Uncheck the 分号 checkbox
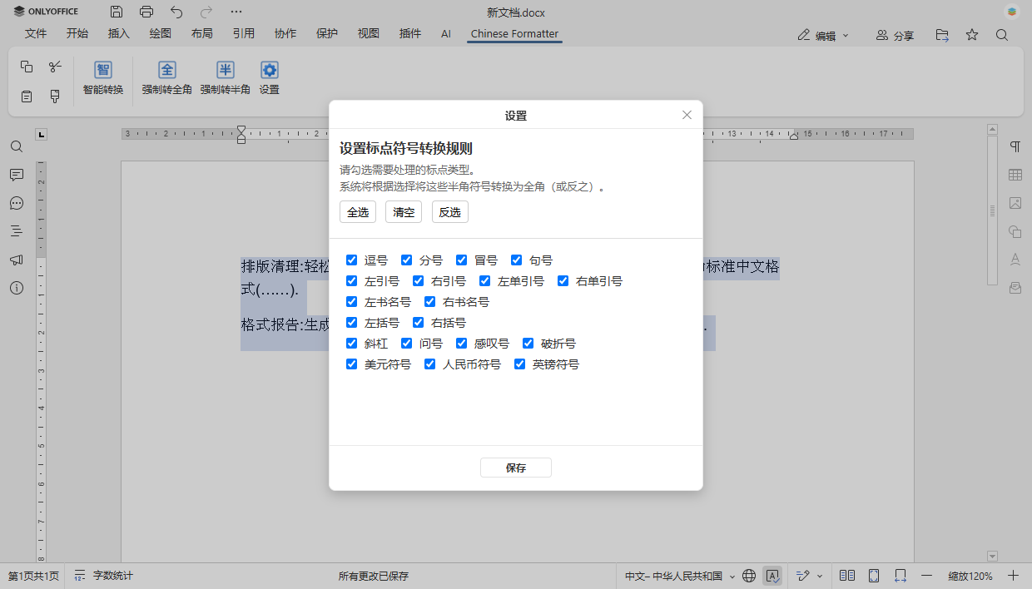Screen dimensions: 1032x589 407,260
